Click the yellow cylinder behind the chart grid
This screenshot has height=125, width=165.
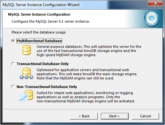[x=29, y=95]
